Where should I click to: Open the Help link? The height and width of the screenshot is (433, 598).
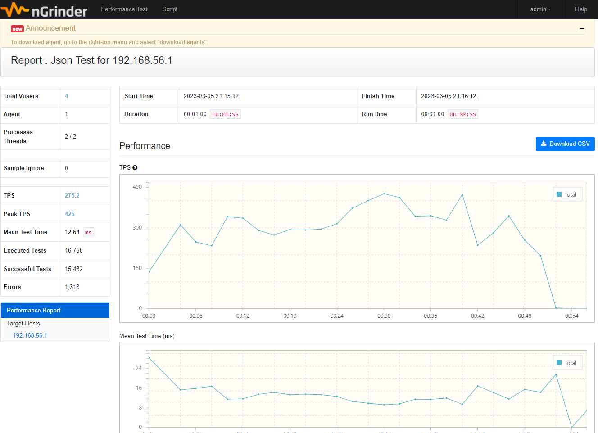coord(581,9)
